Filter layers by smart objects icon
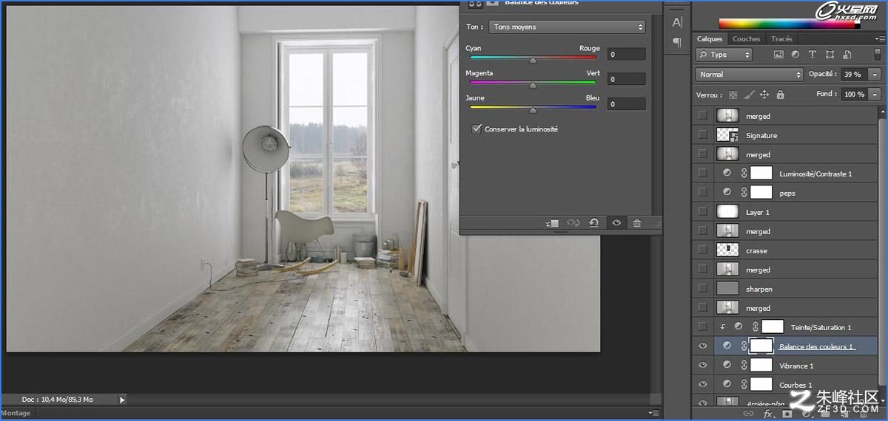Viewport: 888px width, 421px height. [x=847, y=54]
